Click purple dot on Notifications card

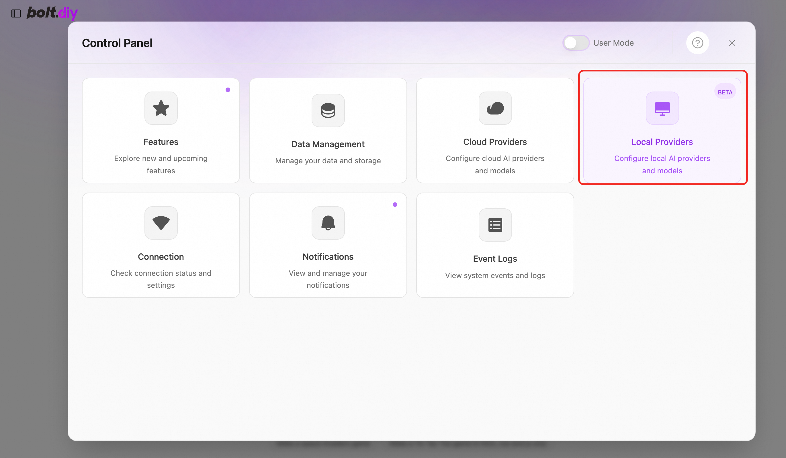[395, 205]
